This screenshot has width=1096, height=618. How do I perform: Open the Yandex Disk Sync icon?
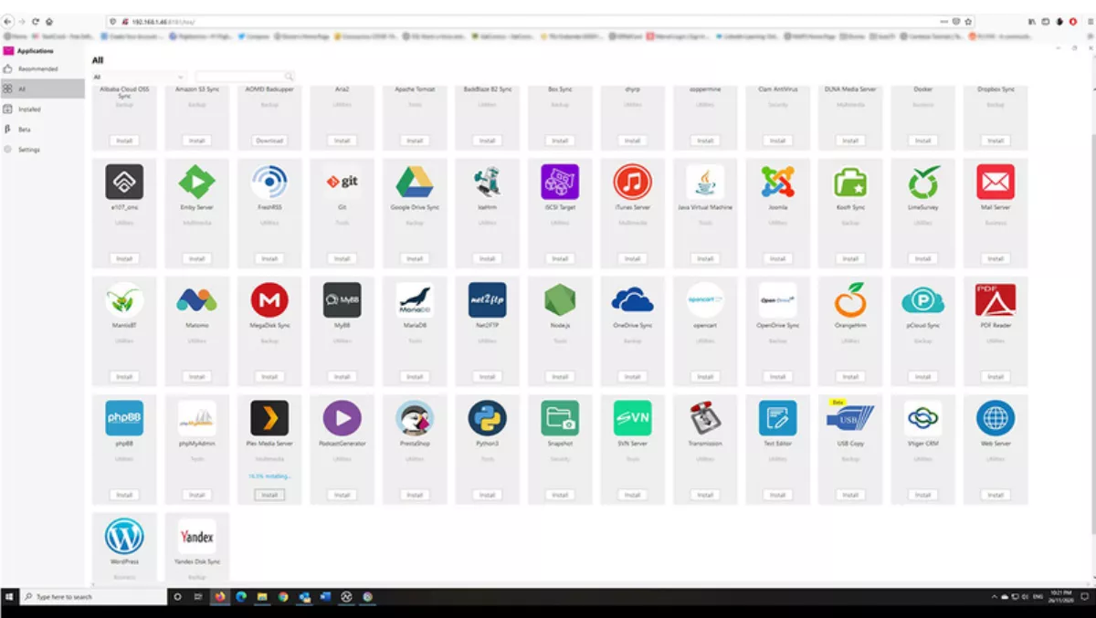(196, 536)
